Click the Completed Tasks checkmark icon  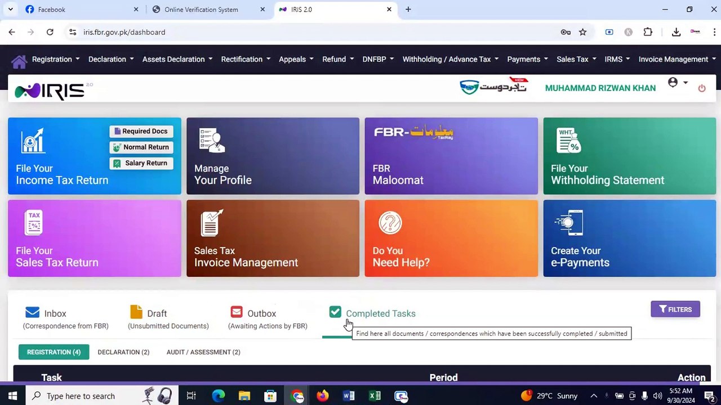[335, 312]
